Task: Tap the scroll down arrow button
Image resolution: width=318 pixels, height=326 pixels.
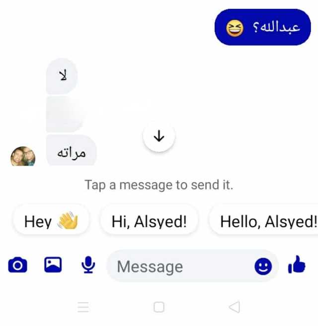Action: tap(159, 136)
